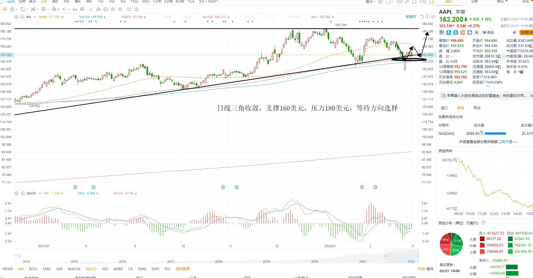Open the MACD indicator type dropdown
This screenshot has height=278, width=533.
39,193
